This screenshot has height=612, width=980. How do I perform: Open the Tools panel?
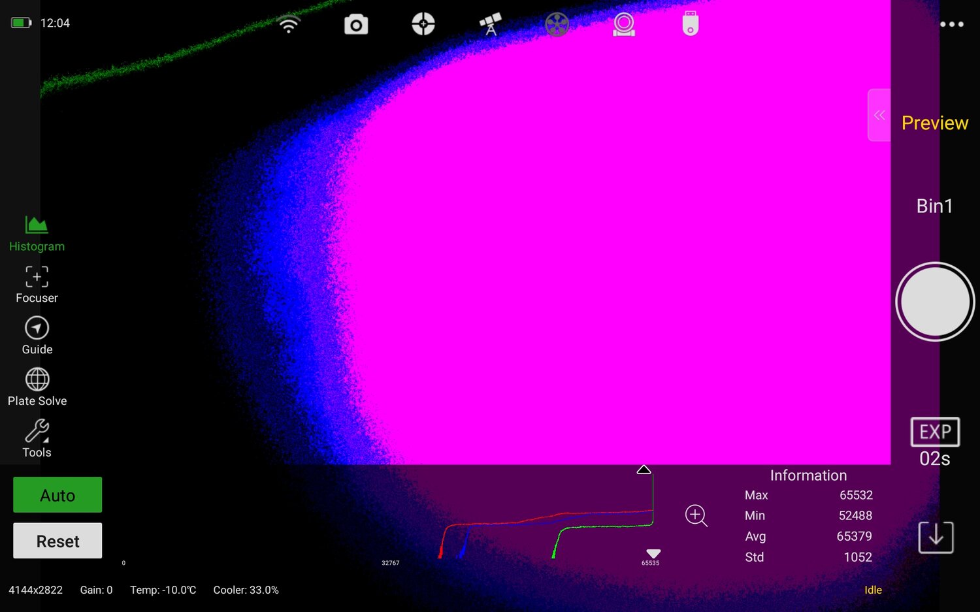[x=37, y=438]
